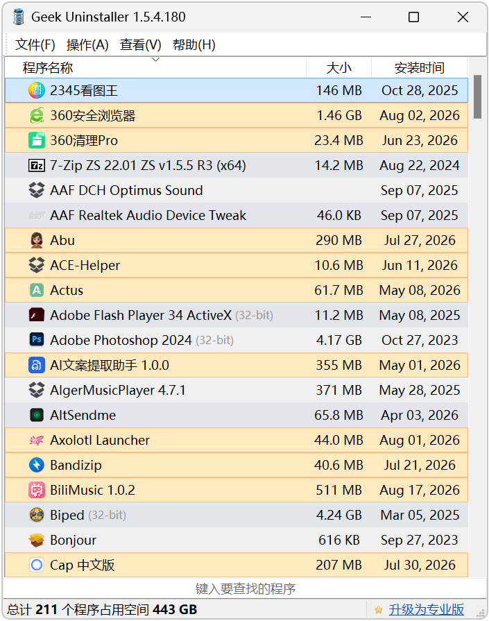The height and width of the screenshot is (621, 489).
Task: Select AAF Realtek Audio Device Tweak name
Action: [x=148, y=215]
